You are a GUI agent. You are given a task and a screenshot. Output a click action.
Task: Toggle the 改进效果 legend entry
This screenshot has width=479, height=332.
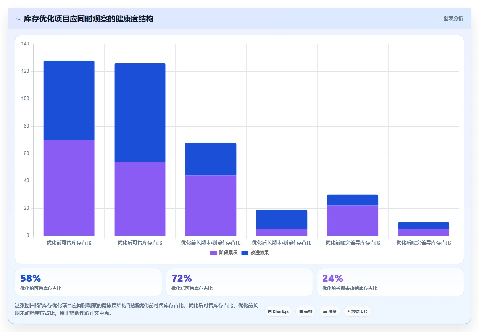(x=255, y=253)
